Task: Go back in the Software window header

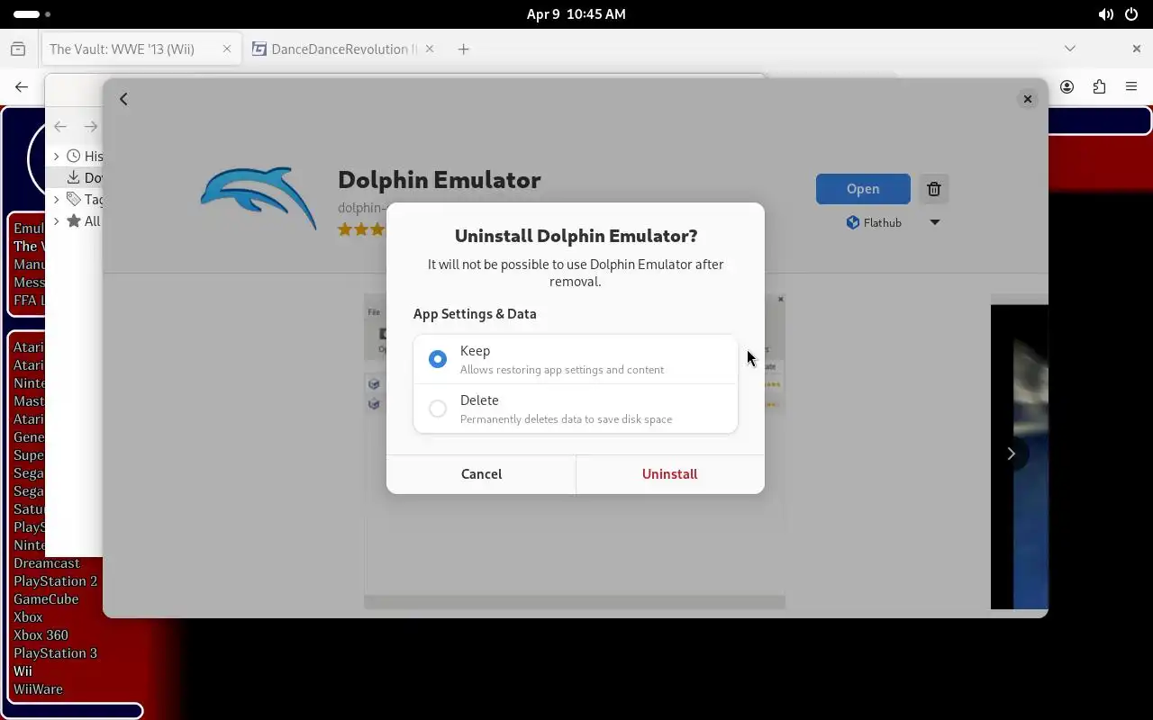Action: pos(124,99)
